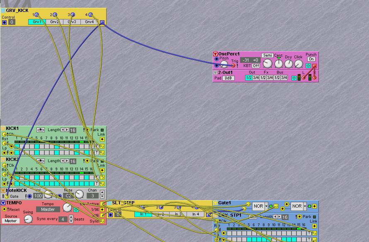
Task: Click the NoteKICK Gate input connector
Action: [x=6, y=196]
